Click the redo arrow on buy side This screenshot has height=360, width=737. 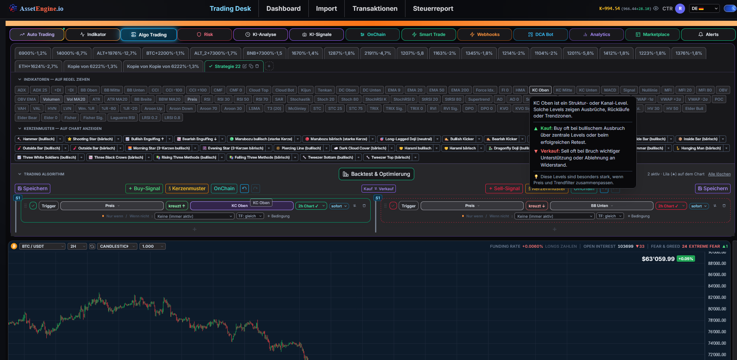click(256, 189)
